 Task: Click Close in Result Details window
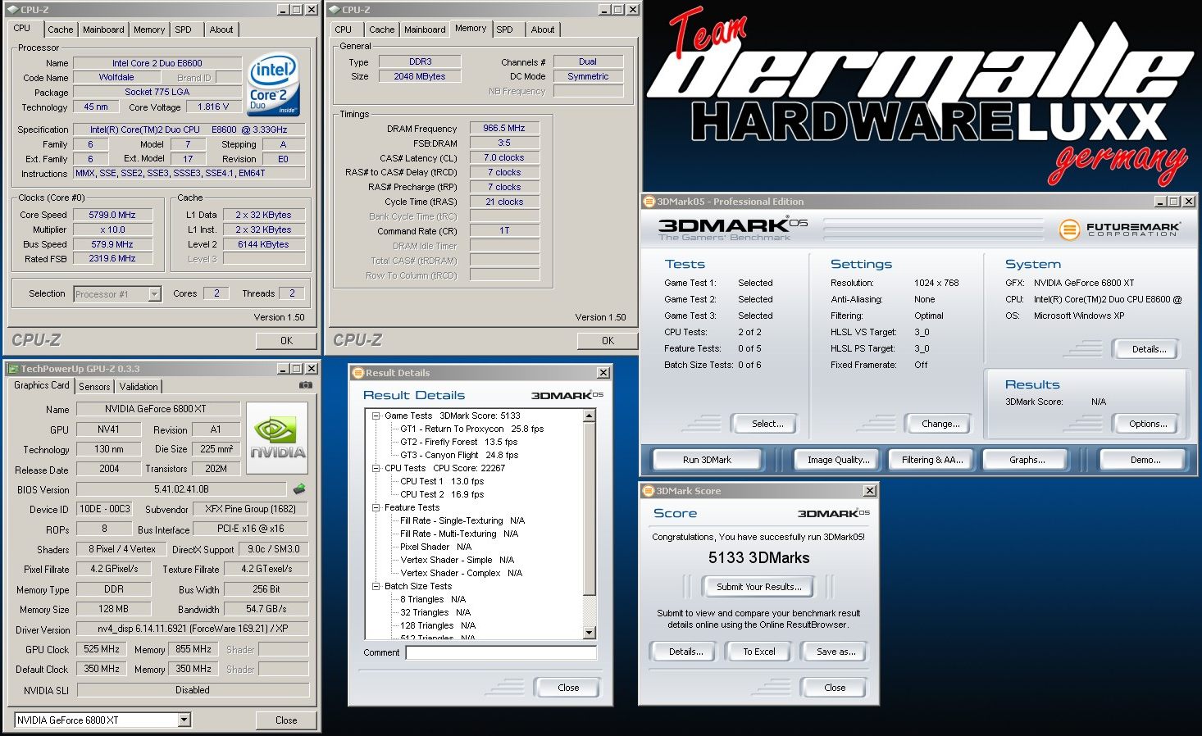point(568,688)
